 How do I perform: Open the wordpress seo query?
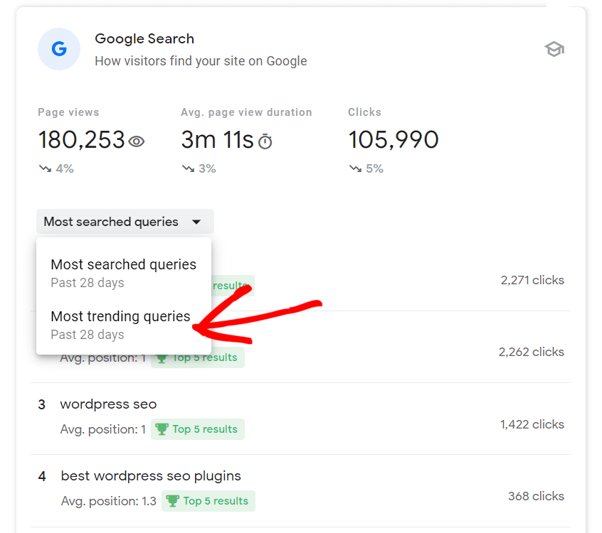(108, 404)
